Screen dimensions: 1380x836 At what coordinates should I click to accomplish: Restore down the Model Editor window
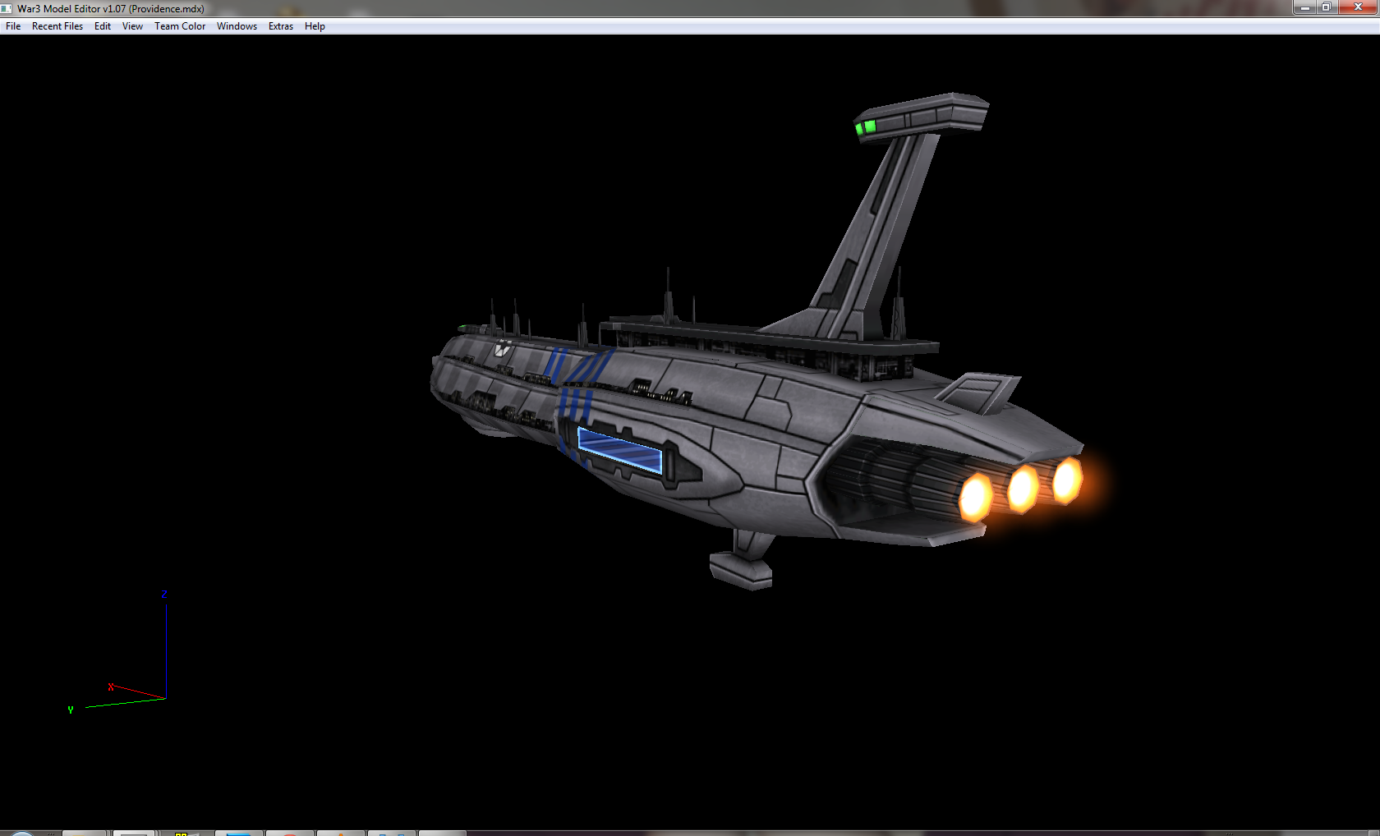tap(1327, 7)
